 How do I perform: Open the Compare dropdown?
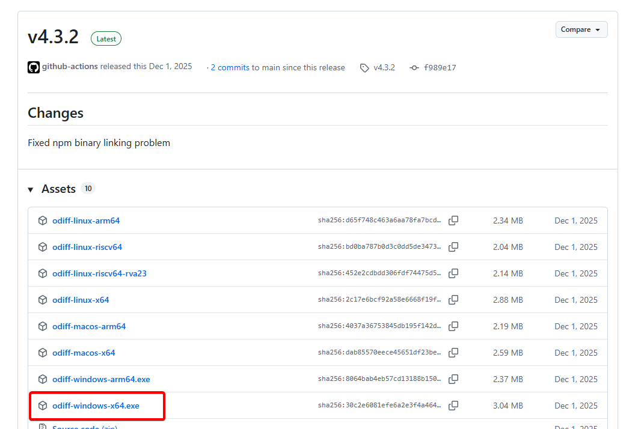pyautogui.click(x=581, y=29)
